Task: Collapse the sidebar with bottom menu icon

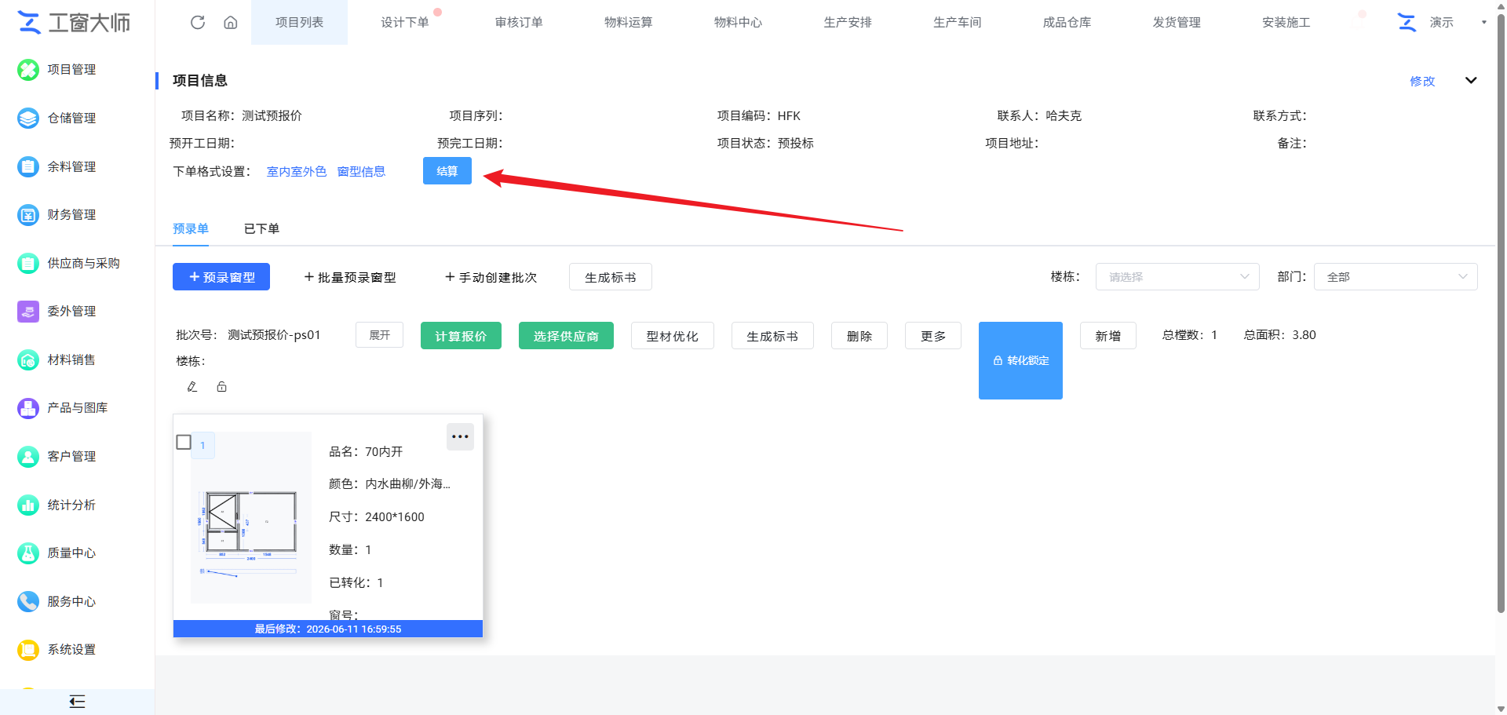Action: [77, 702]
